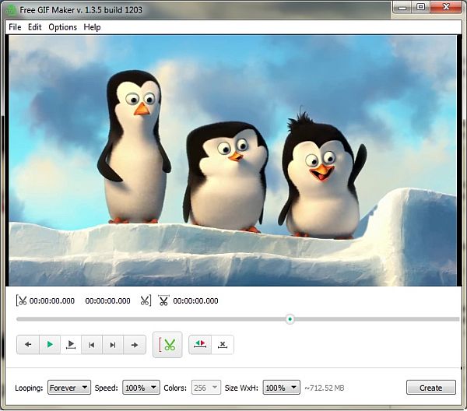Click the video preview of penguins
467x411 pixels.
[x=233, y=161]
